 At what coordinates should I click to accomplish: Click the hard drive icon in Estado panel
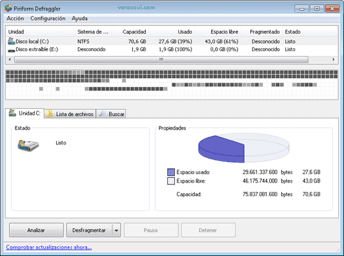click(x=28, y=146)
